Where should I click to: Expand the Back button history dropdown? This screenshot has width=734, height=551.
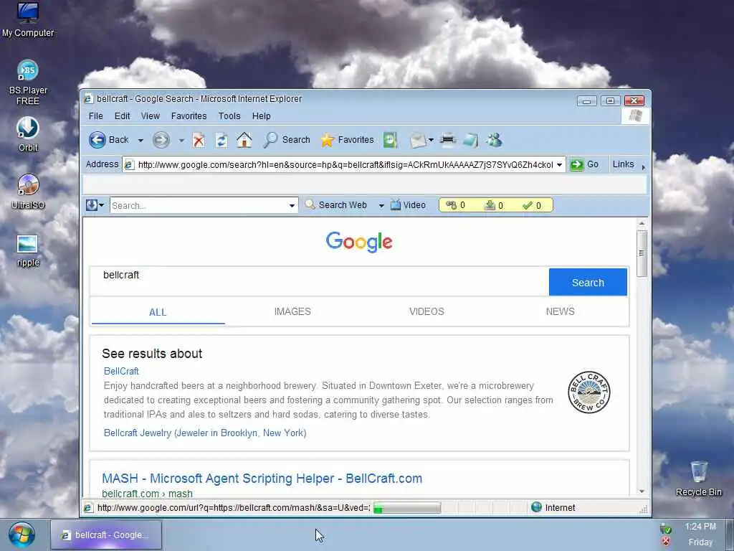coord(140,140)
